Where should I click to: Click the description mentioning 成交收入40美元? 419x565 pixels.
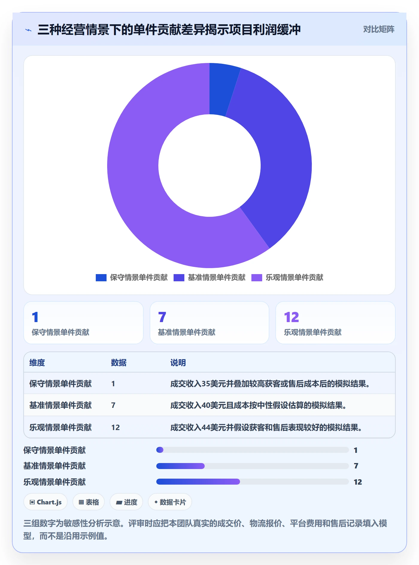pos(259,405)
